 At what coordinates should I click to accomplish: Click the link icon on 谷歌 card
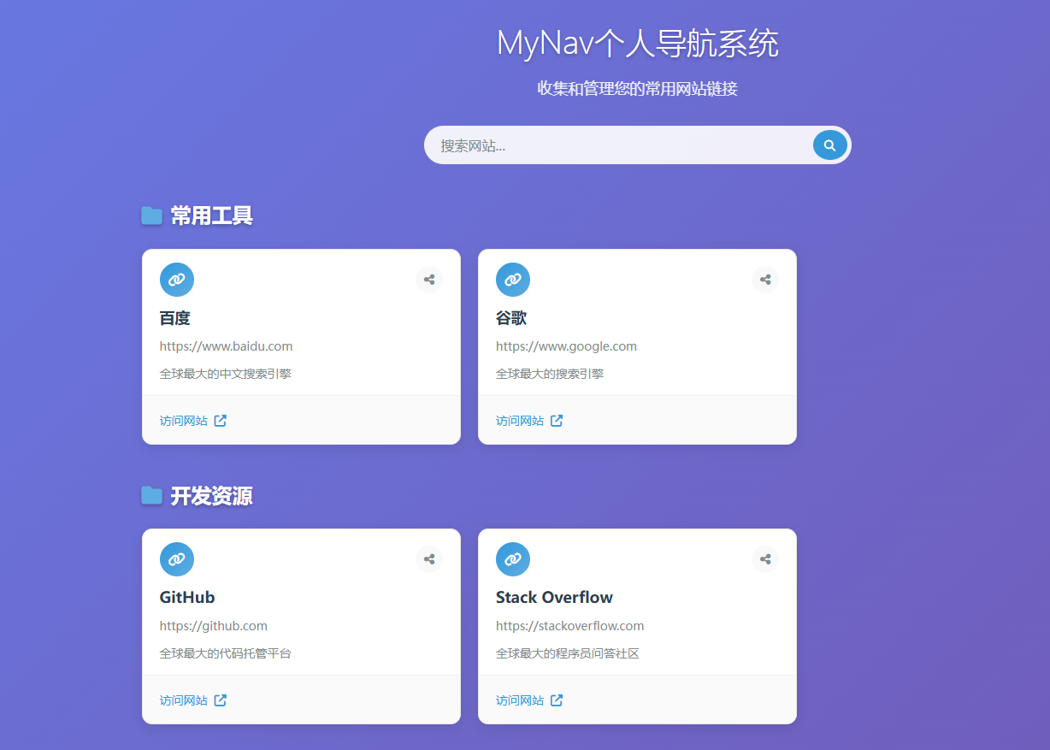pos(513,280)
